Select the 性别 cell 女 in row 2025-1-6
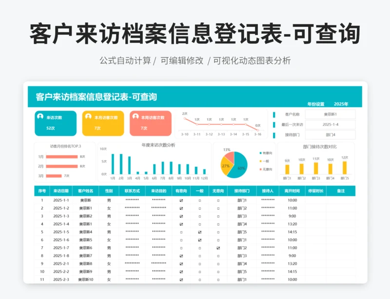The width and height of the screenshot is (390, 299). (109, 240)
